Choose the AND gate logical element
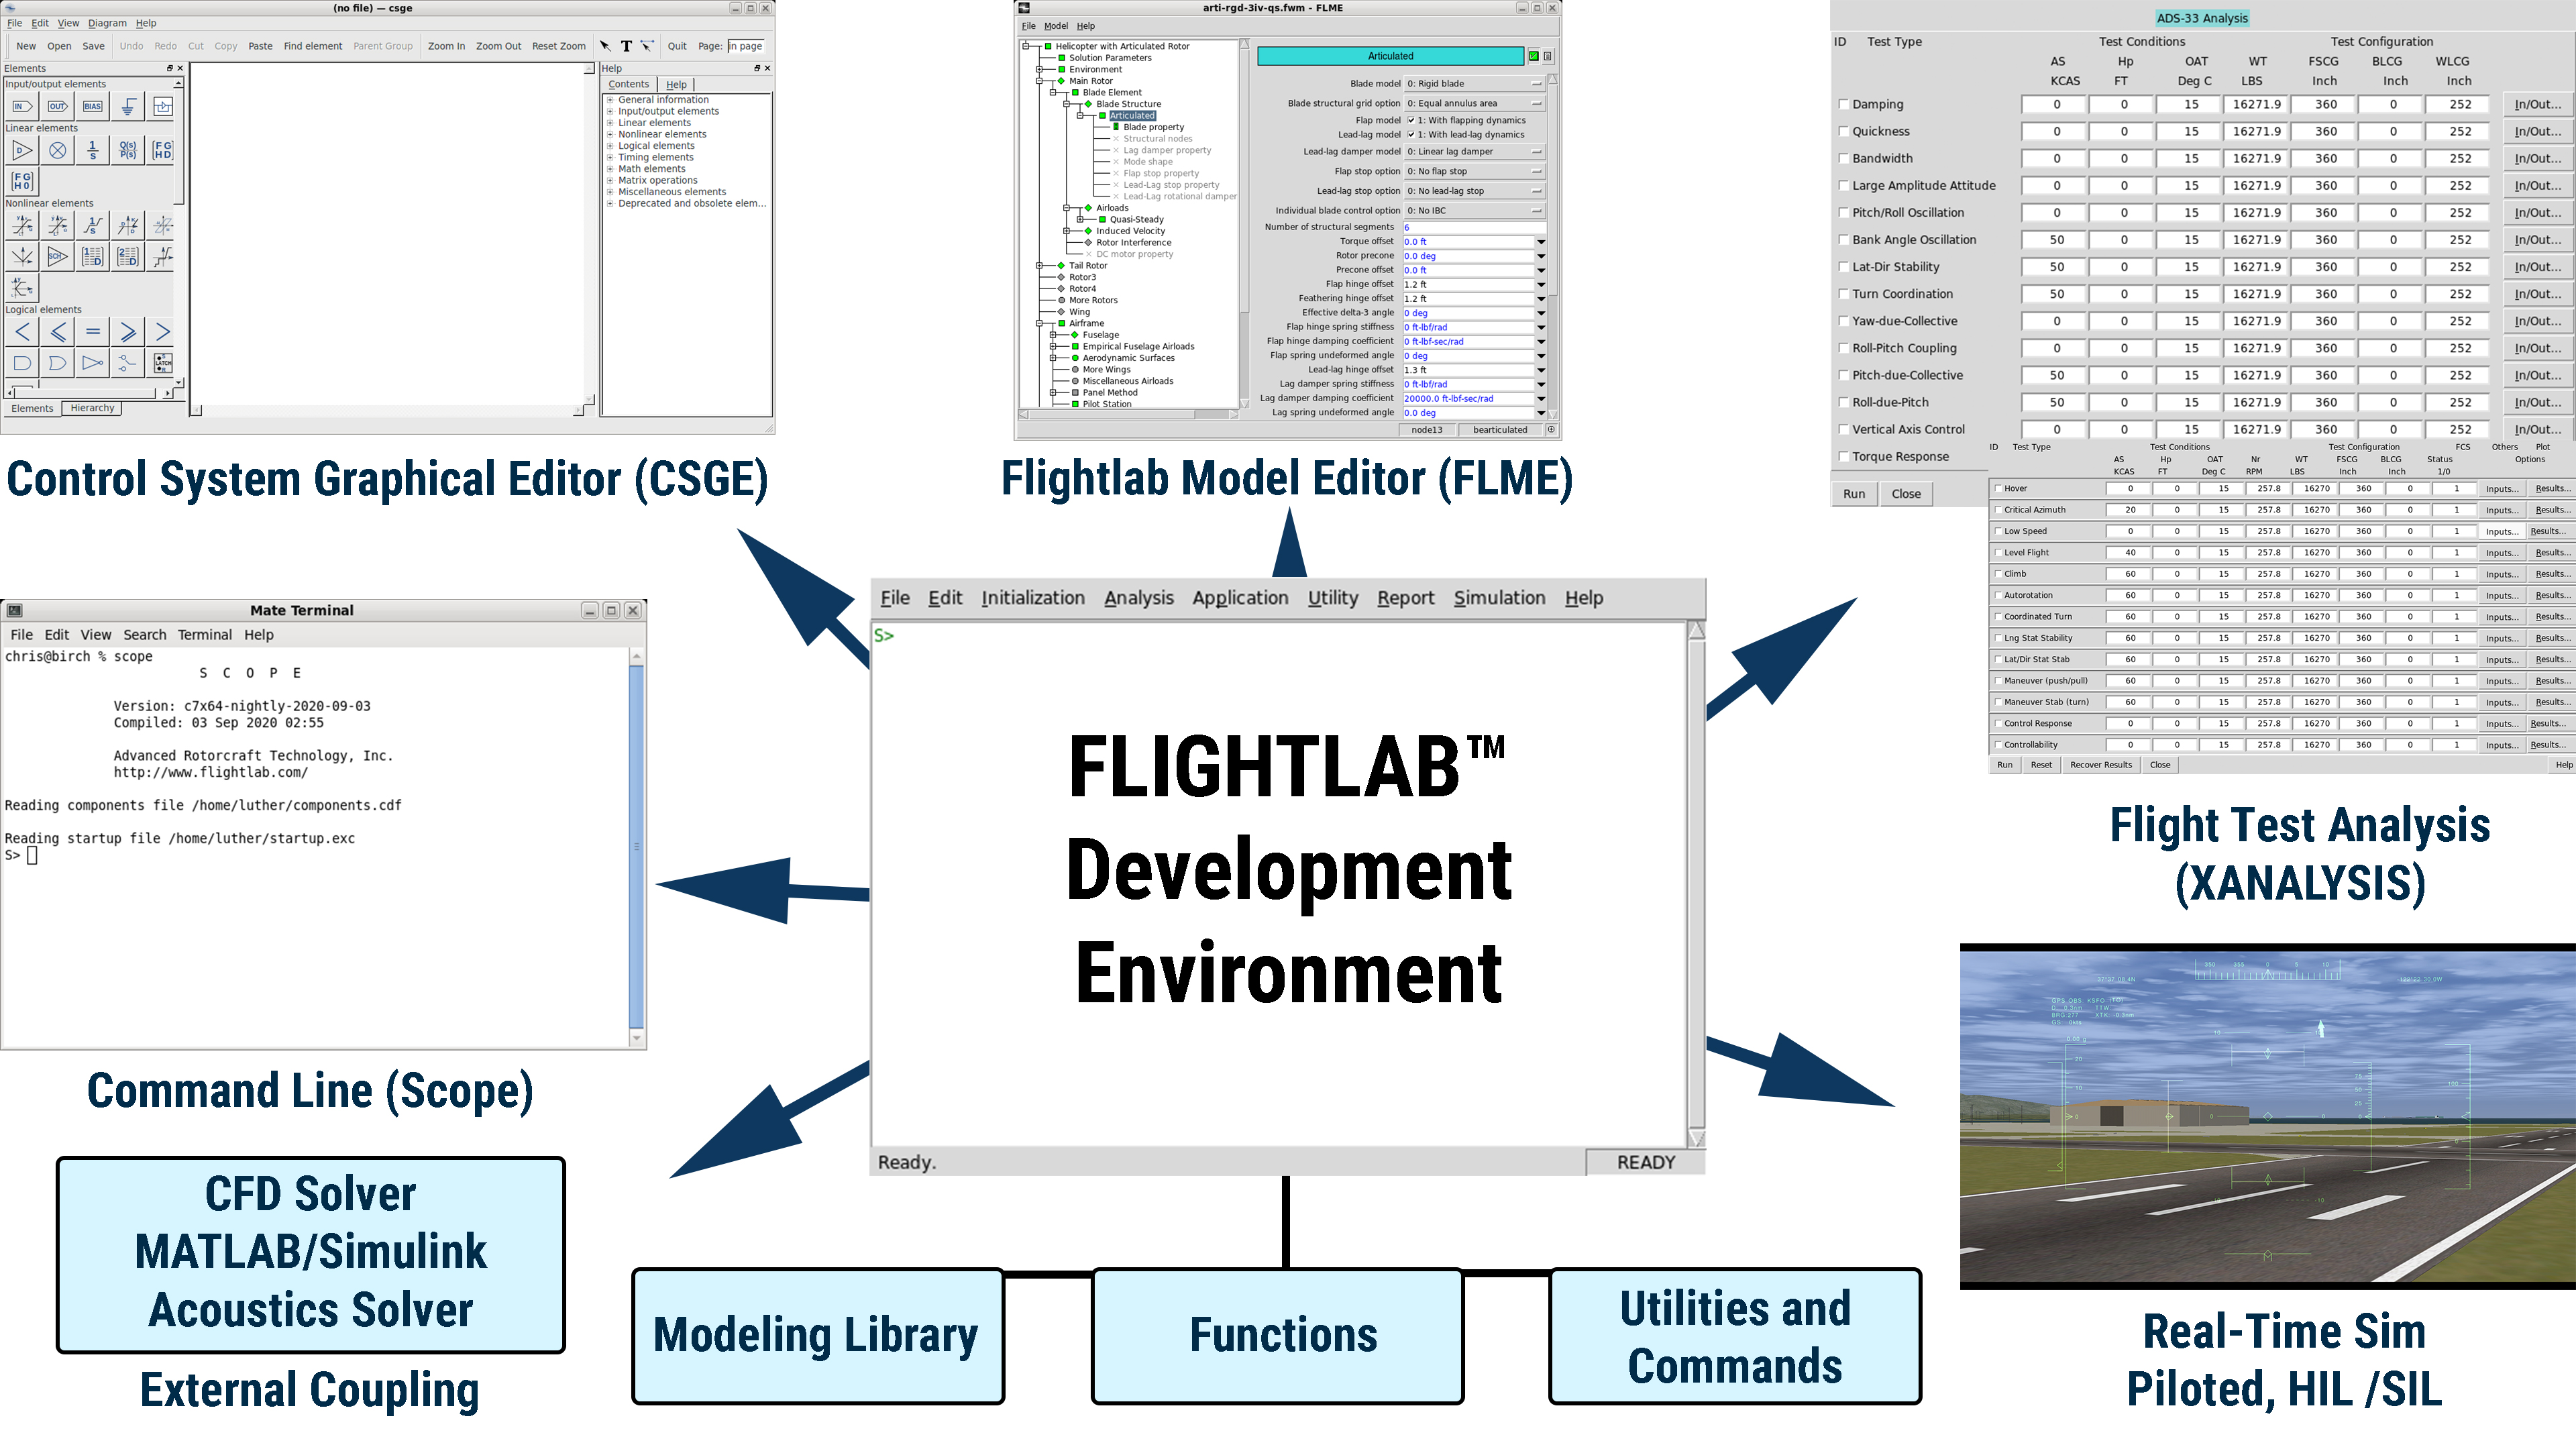This screenshot has height=1449, width=2576. click(22, 363)
